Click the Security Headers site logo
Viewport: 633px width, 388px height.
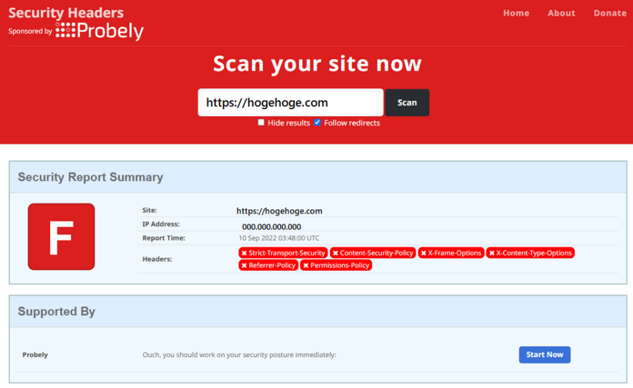click(x=65, y=12)
